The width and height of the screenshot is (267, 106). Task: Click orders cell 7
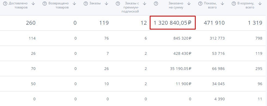[x=108, y=54]
